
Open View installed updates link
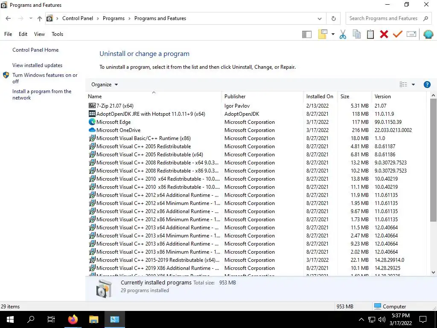tap(38, 65)
